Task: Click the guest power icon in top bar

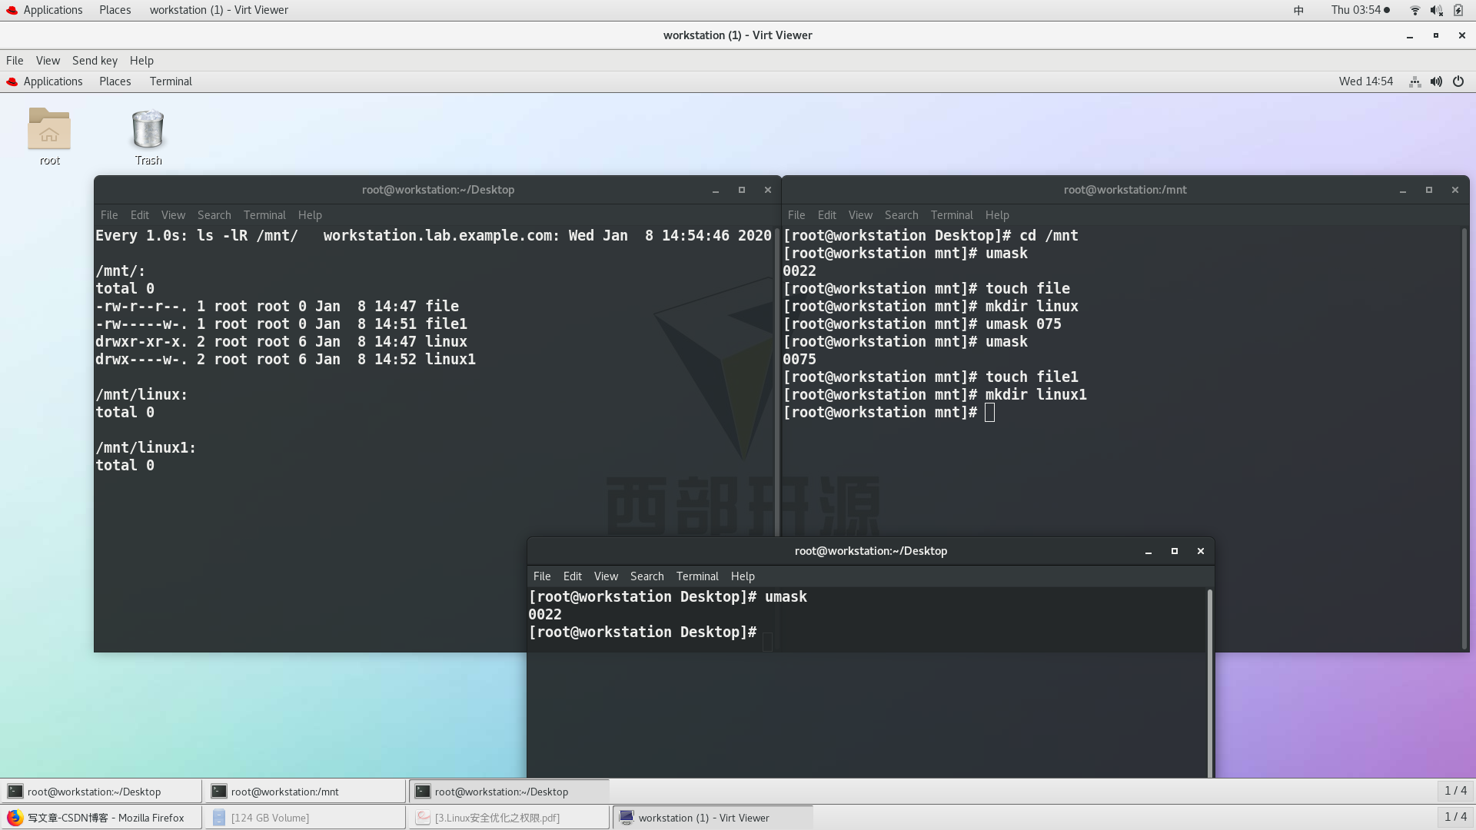Action: (x=1458, y=81)
